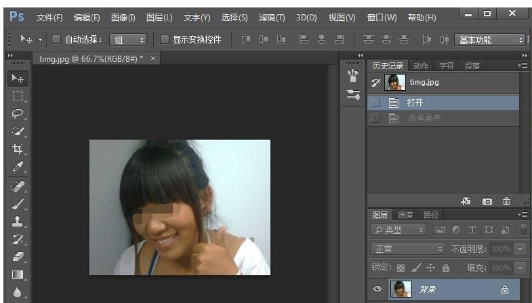
Task: Toggle history brush source for 选择画布 state
Action: [x=375, y=119]
